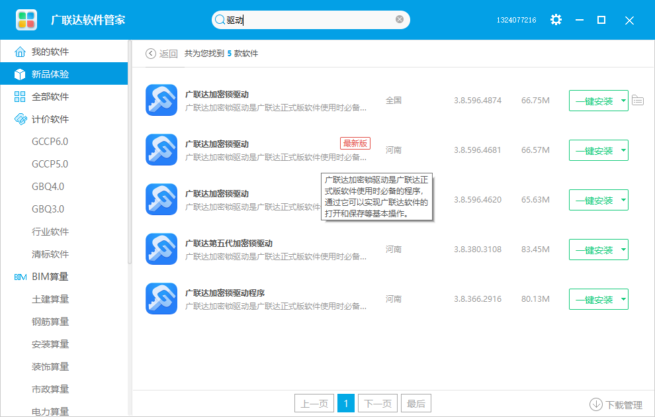
Task: Open GBQ3.0 in sidebar
Action: [48, 209]
